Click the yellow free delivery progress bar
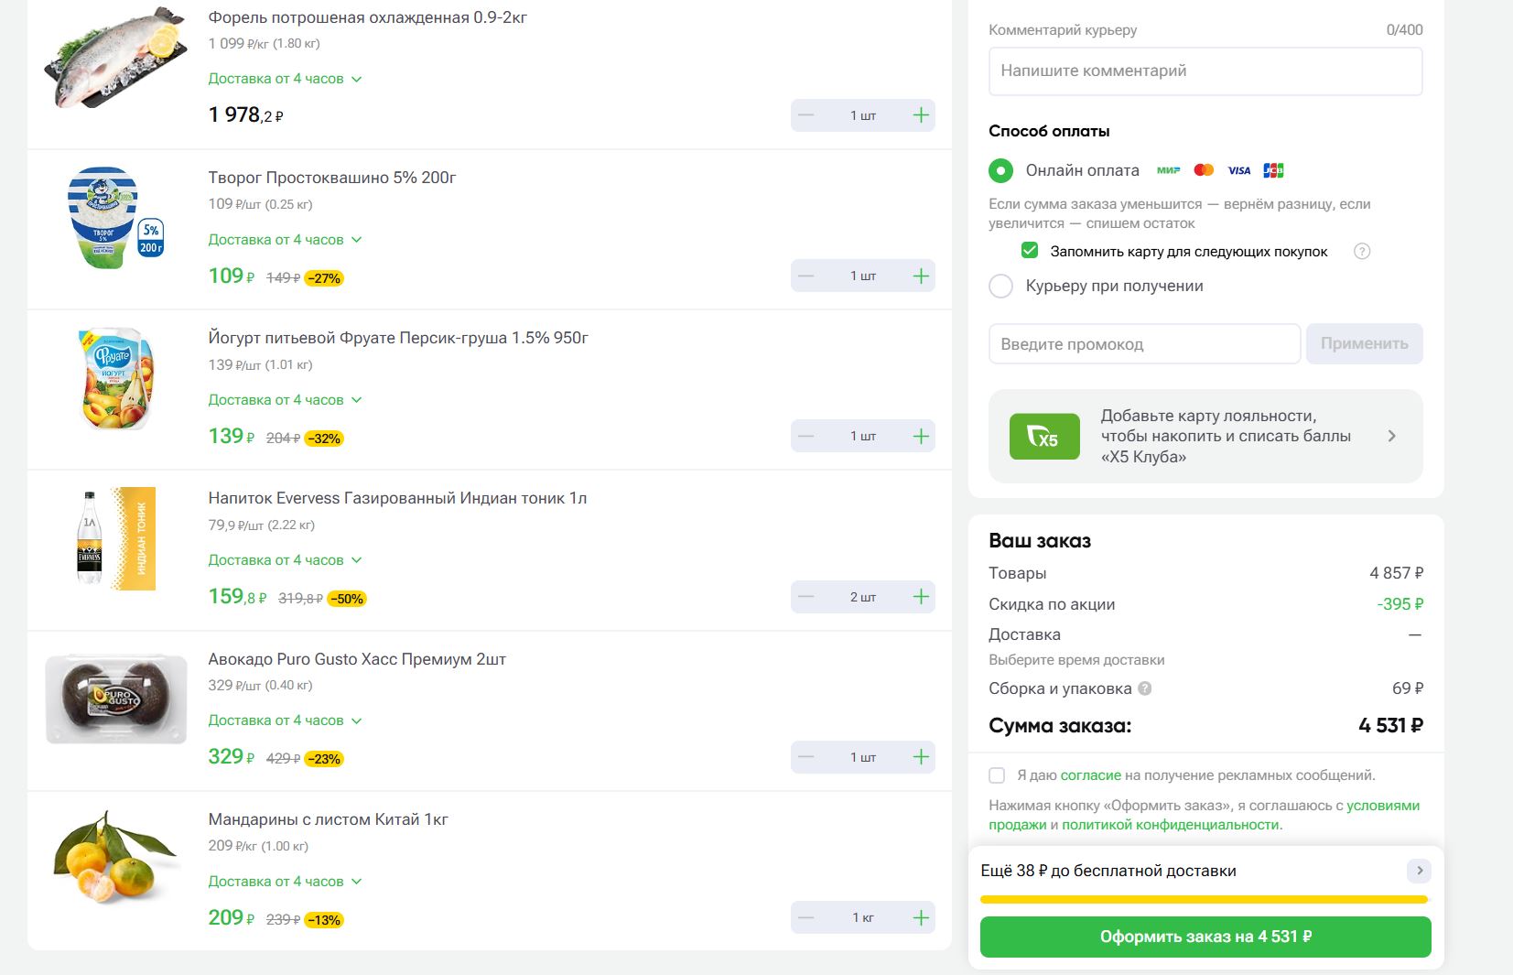The height and width of the screenshot is (975, 1513). (x=1204, y=900)
